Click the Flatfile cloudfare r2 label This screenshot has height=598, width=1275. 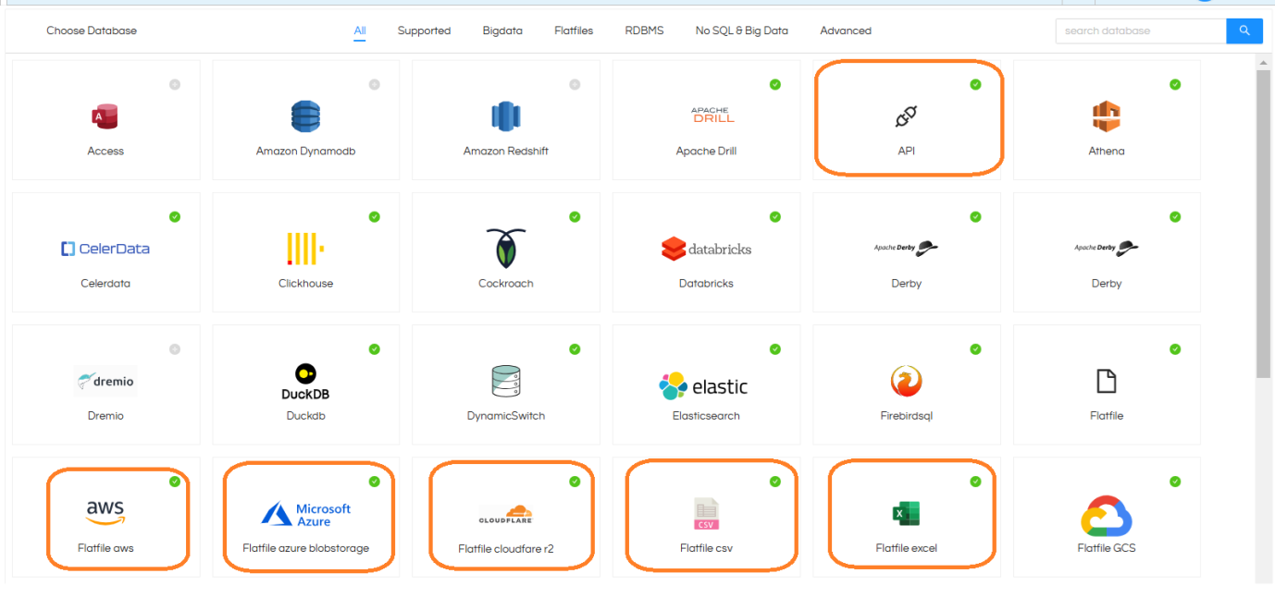(x=506, y=549)
